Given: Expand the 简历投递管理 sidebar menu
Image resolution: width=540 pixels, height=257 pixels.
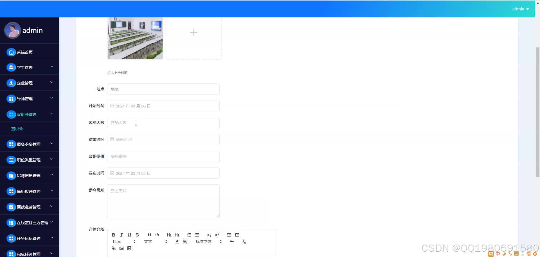Looking at the screenshot, I should [x=30, y=191].
